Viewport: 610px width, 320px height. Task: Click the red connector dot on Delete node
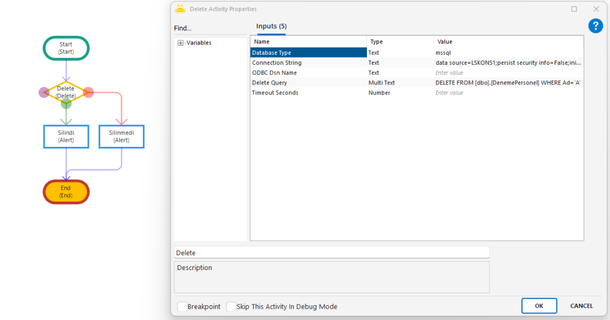pyautogui.click(x=89, y=92)
